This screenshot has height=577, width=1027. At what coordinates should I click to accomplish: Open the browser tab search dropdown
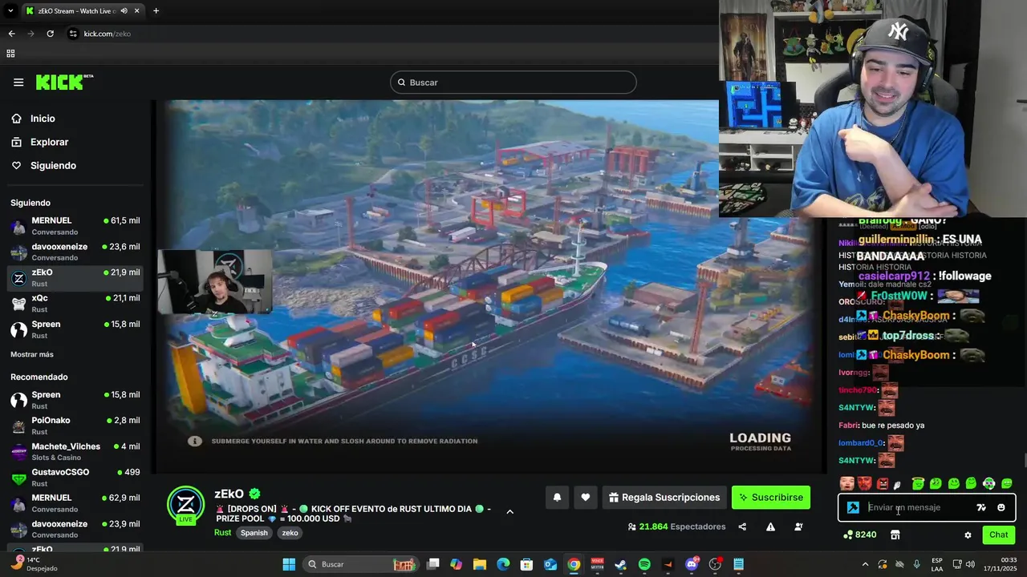click(10, 11)
